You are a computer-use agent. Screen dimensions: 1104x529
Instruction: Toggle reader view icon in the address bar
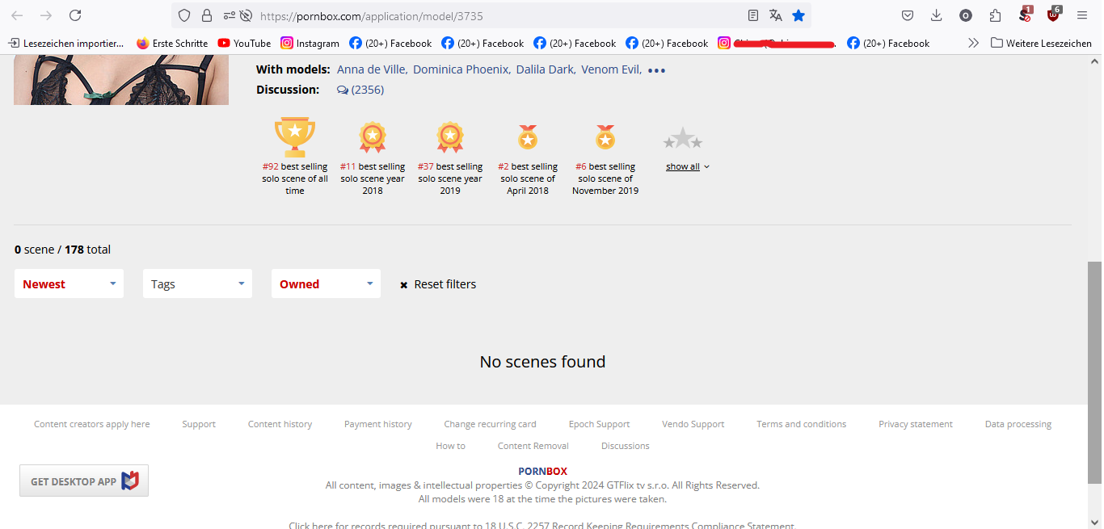point(753,15)
